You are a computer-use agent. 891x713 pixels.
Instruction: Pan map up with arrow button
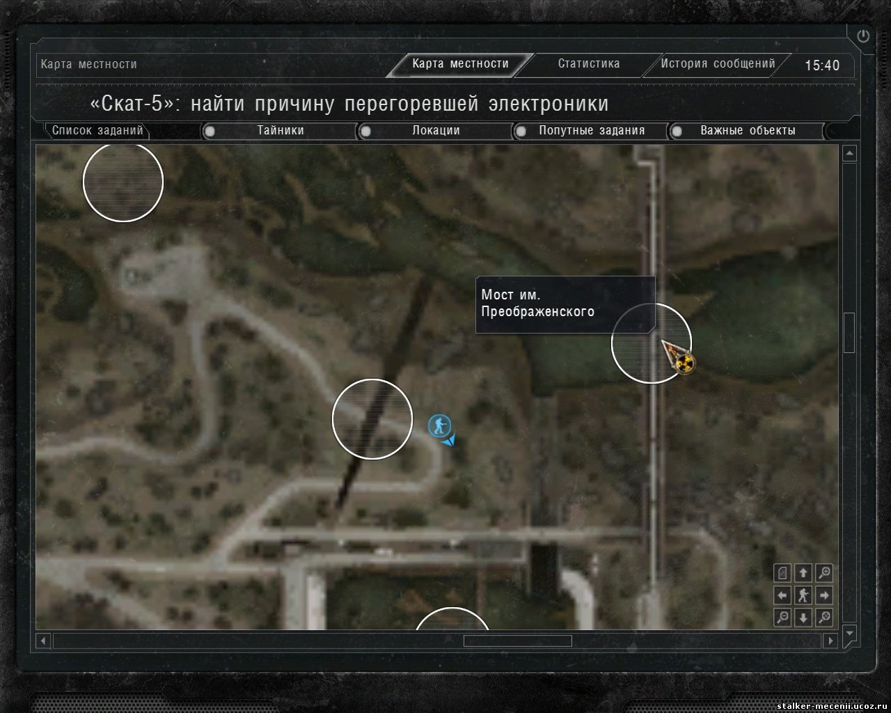pos(803,573)
